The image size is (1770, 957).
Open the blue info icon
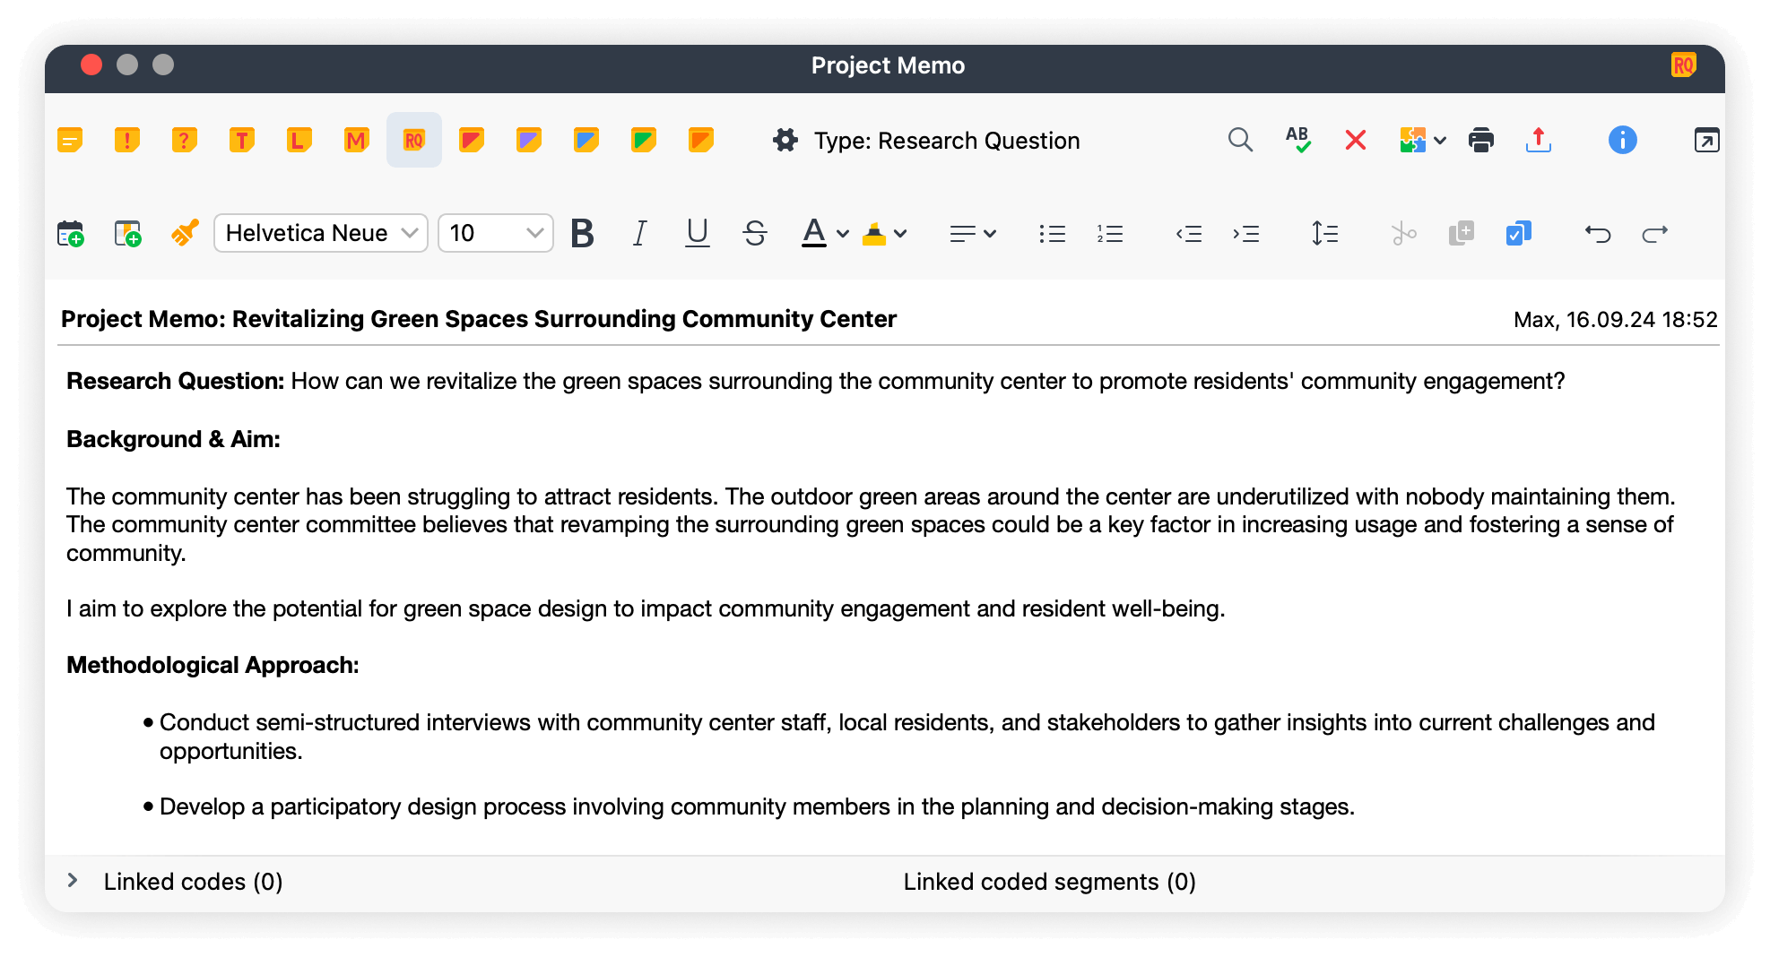tap(1621, 141)
